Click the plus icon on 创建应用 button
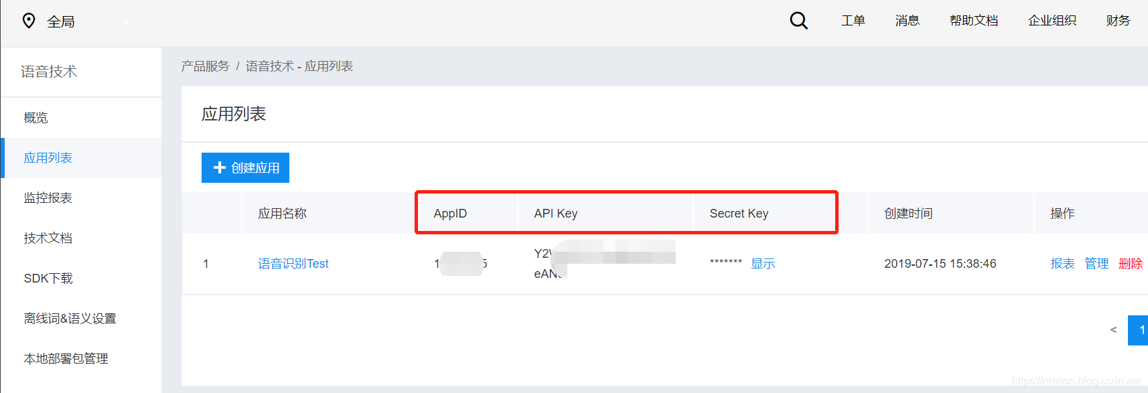This screenshot has width=1148, height=393. coord(219,167)
